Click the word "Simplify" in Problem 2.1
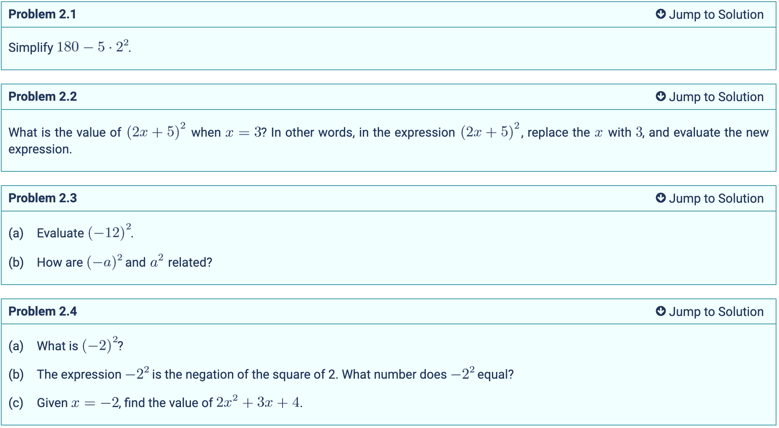This screenshot has height=428, width=779. coord(31,48)
